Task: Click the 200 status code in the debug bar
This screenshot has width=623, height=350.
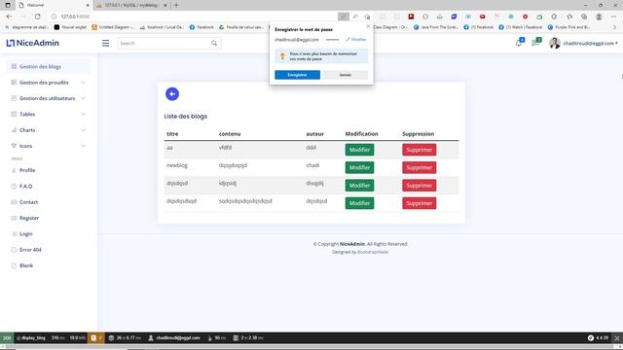Action: coord(7,338)
